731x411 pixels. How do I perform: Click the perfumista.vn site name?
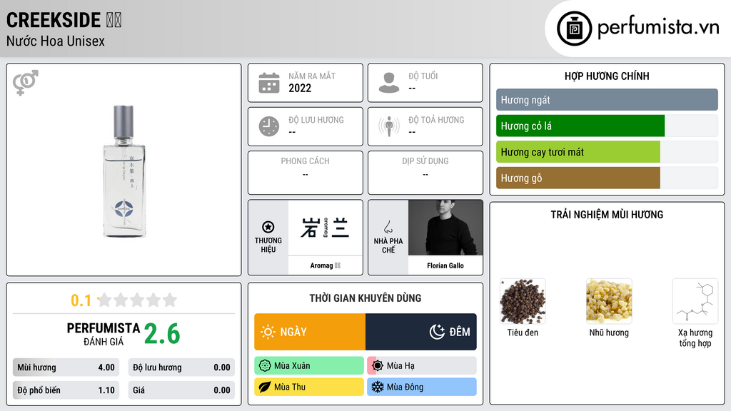tap(658, 27)
